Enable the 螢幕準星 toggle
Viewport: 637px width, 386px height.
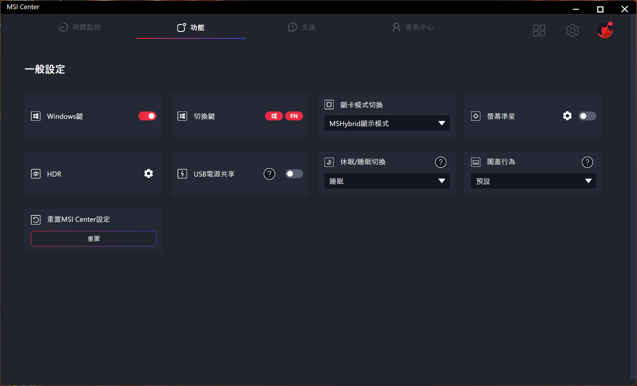pos(587,116)
